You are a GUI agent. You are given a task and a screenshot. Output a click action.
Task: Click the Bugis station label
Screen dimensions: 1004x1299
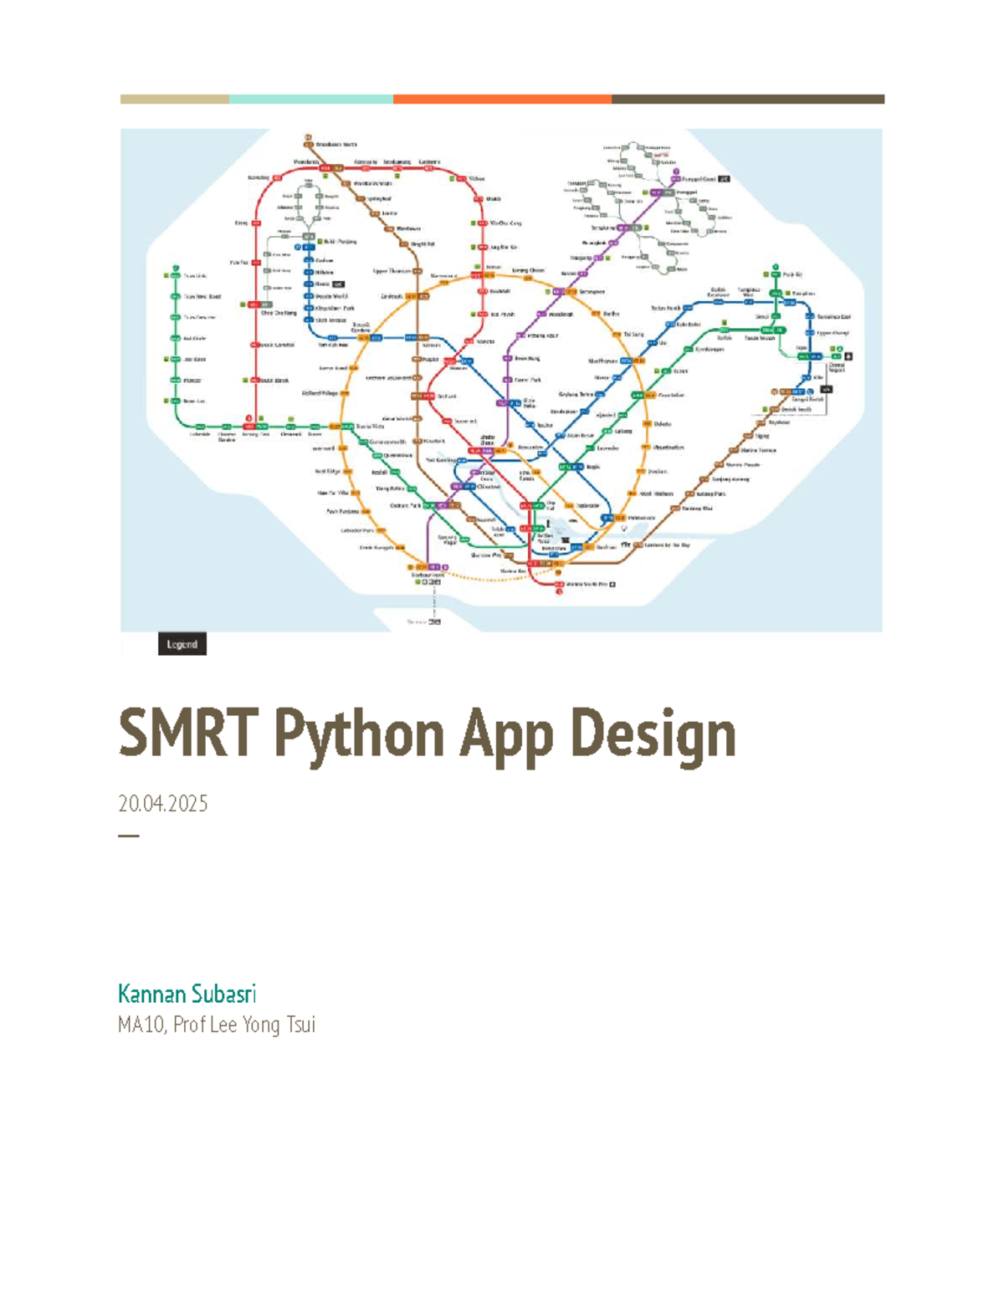[x=593, y=466]
